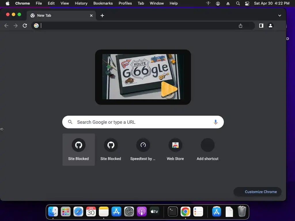
Task: Open the Apple menu
Action: tap(7, 3)
